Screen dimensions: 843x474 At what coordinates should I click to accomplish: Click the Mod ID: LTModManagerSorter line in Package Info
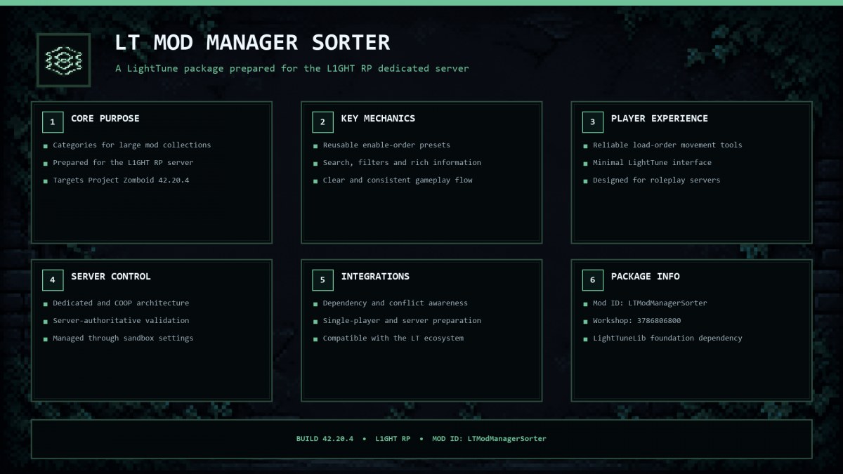[650, 303]
